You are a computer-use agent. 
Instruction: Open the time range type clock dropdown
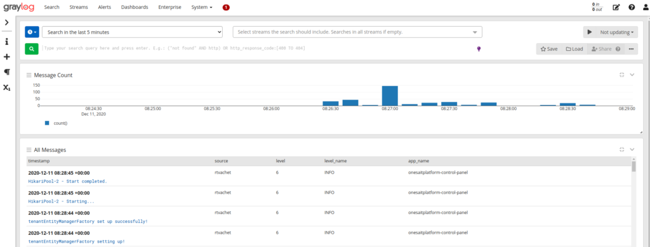[x=32, y=32]
